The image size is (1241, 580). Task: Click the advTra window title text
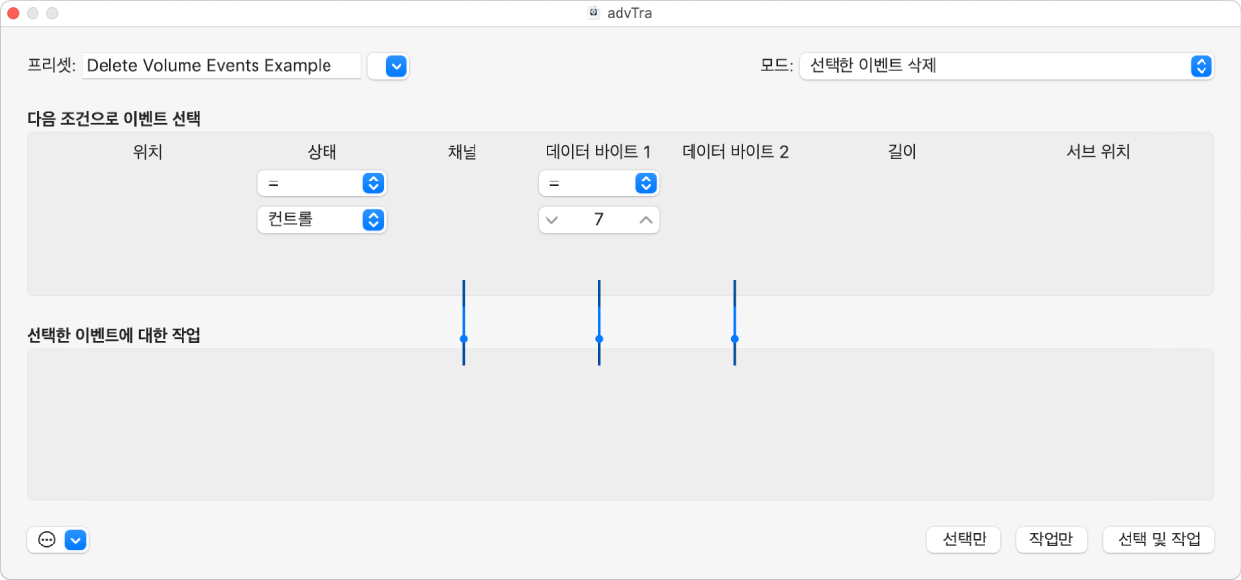tap(628, 13)
